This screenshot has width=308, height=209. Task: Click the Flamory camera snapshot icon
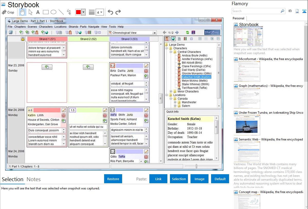[x=290, y=11]
